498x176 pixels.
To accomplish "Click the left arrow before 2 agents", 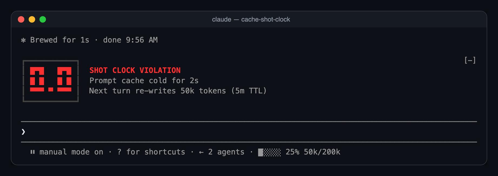I will 201,152.
